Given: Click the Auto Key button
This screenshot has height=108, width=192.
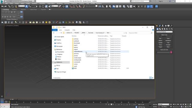Looking at the screenshot, I should (x=155, y=104).
